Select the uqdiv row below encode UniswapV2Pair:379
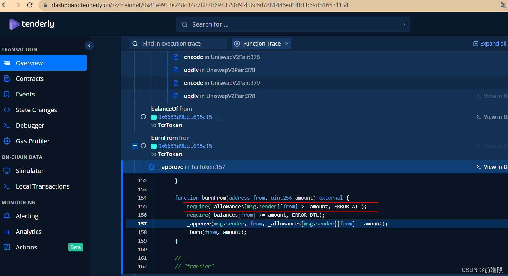Screen dimensions: 508x276 [315, 96]
